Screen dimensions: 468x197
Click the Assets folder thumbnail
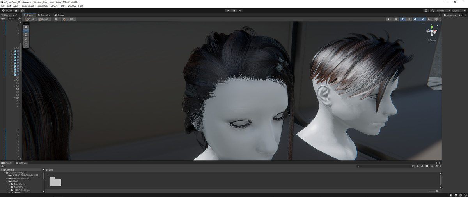pos(55,182)
